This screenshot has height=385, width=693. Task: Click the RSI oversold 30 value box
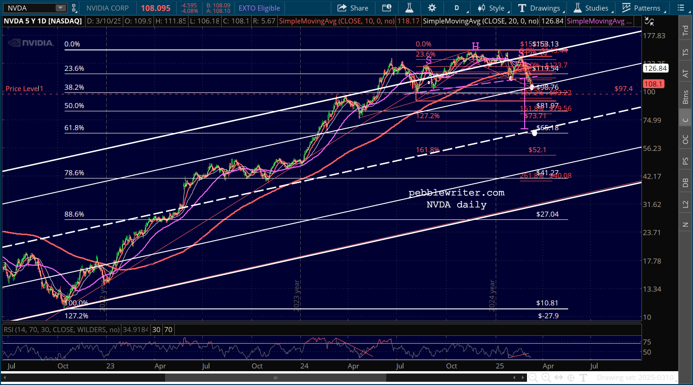pos(156,330)
